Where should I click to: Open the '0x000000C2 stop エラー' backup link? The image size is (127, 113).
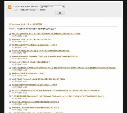click(x=58, y=96)
